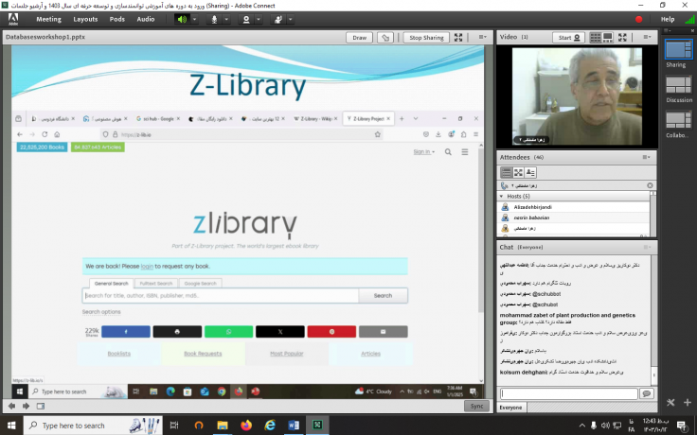
Task: Click the Stop Sharing button
Action: pyautogui.click(x=426, y=38)
